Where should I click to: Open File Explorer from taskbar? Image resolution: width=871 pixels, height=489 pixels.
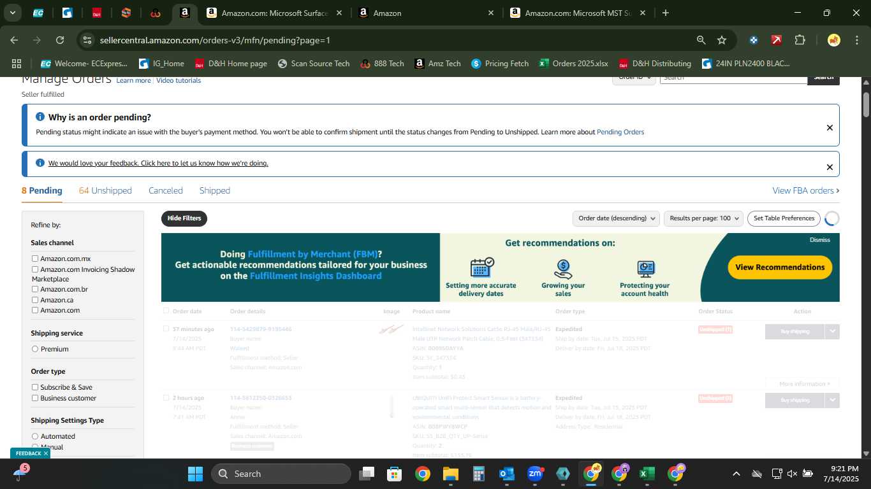(x=451, y=474)
